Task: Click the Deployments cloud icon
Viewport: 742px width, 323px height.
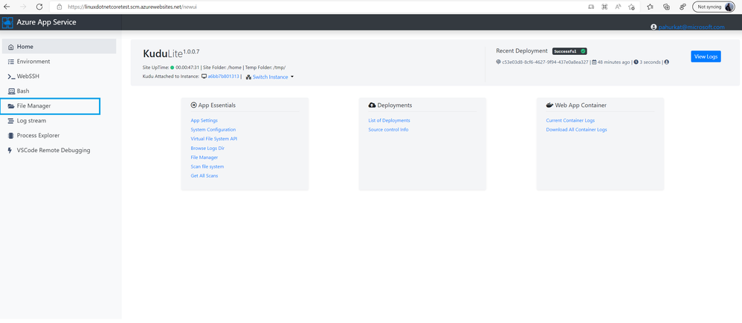Action: [x=372, y=105]
